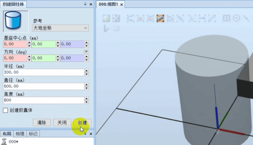
Task: Decrease 方向 Y with down stepper
Action: click(x=58, y=60)
